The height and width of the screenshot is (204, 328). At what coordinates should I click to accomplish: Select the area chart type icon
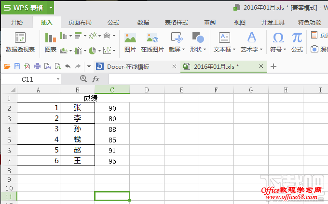pos(64,51)
